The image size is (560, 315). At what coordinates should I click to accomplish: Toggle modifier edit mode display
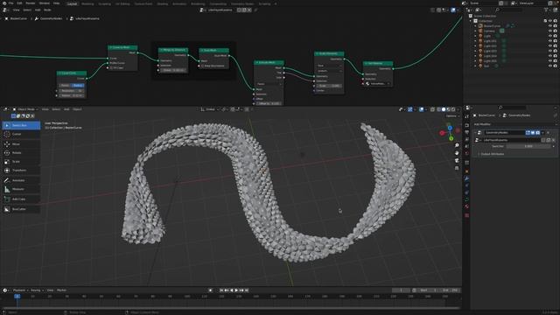pyautogui.click(x=528, y=132)
